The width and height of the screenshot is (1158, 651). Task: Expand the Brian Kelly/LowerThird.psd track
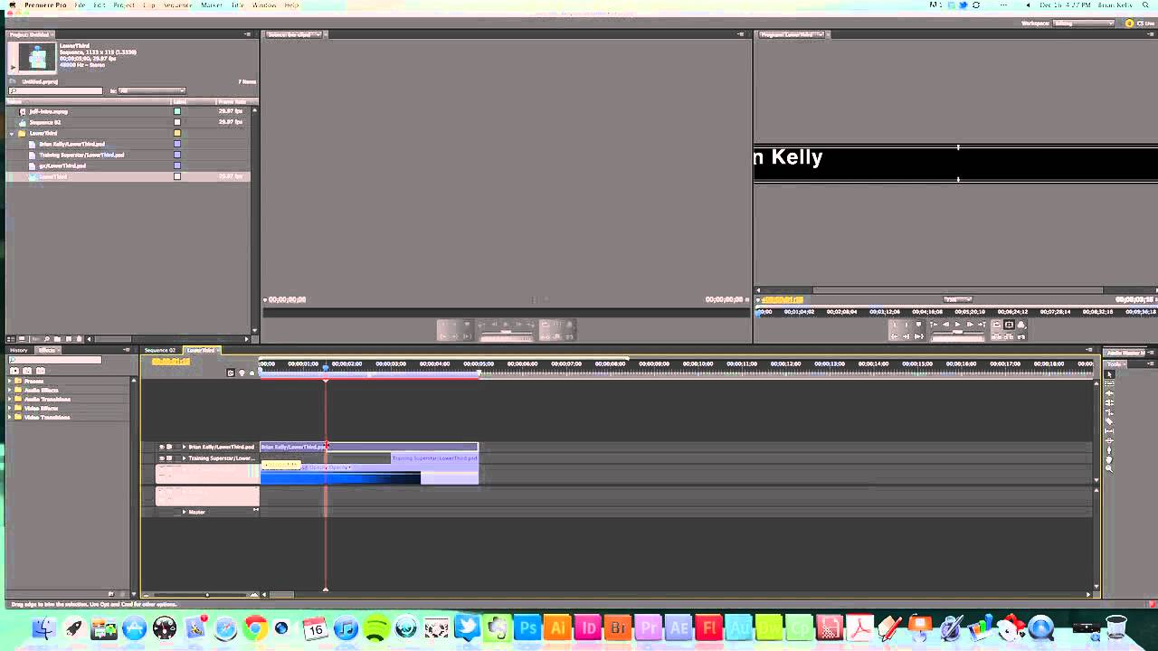point(184,447)
